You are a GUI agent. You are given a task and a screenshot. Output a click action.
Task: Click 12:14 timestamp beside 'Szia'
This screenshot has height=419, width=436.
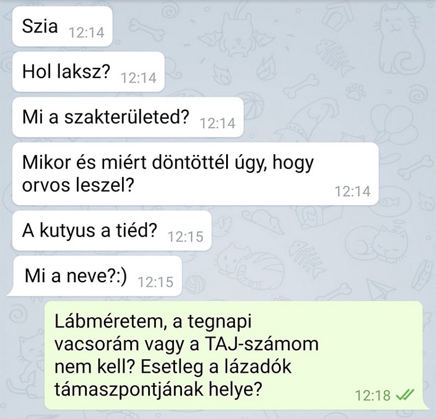click(x=86, y=33)
